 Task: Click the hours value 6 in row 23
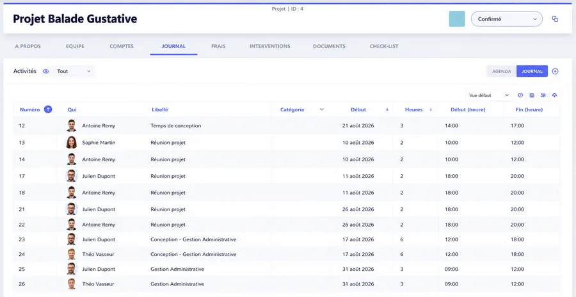(402, 239)
